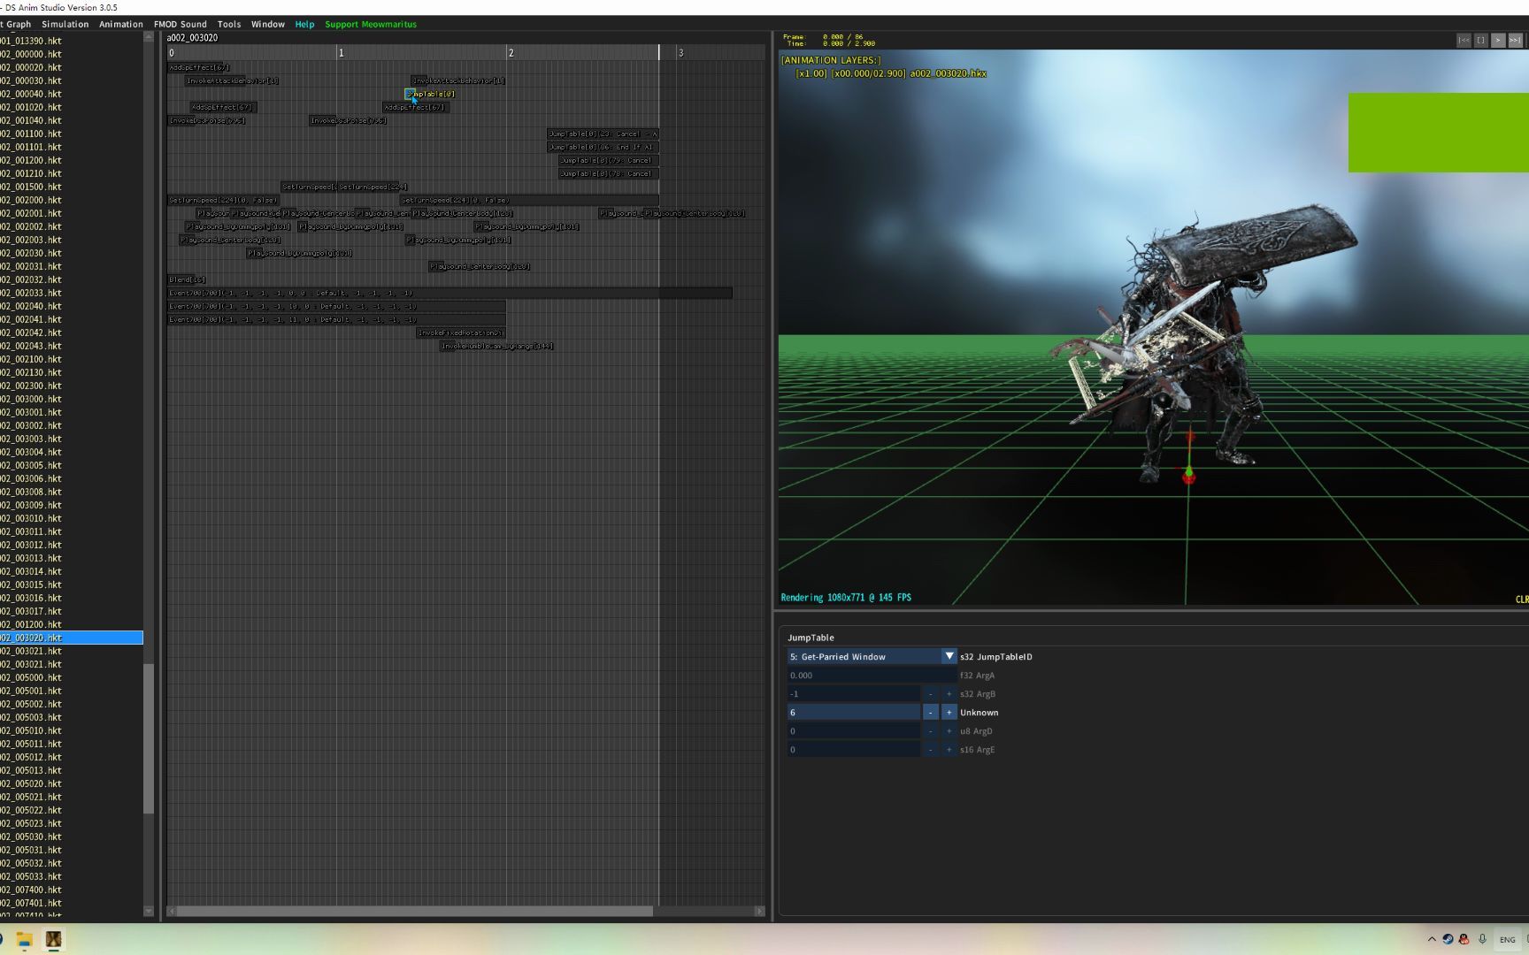
Task: Select the 02_001500.hkt animation
Action: 31,187
